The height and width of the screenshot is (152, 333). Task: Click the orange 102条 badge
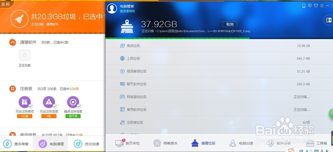click(25, 116)
